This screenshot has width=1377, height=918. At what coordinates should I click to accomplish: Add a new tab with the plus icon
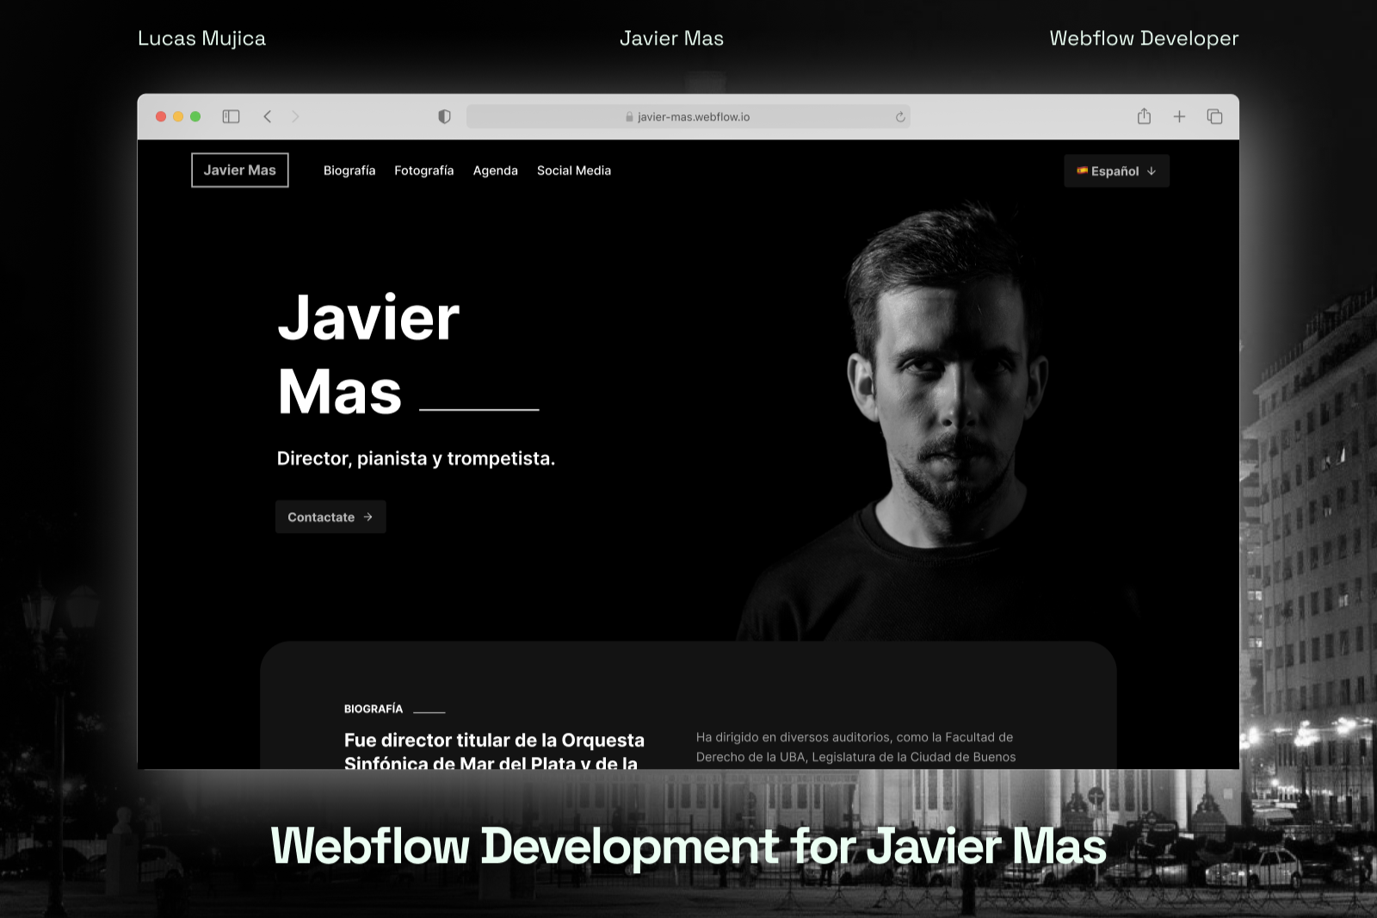pyautogui.click(x=1179, y=116)
